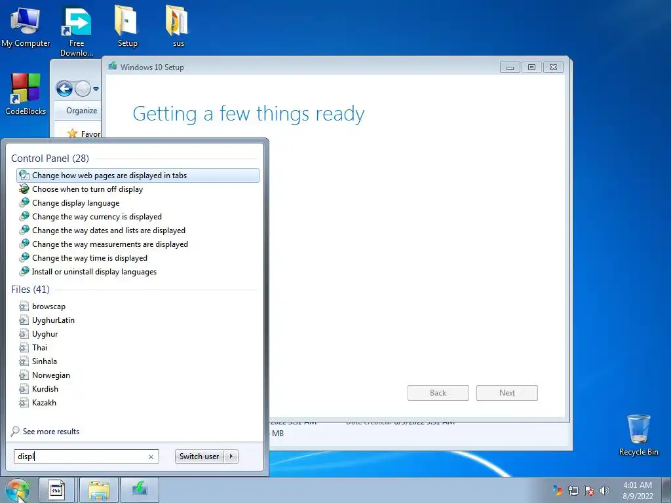Screen dimensions: 671x503
Task: Open Change the way currency is displayed
Action: coord(138,216)
